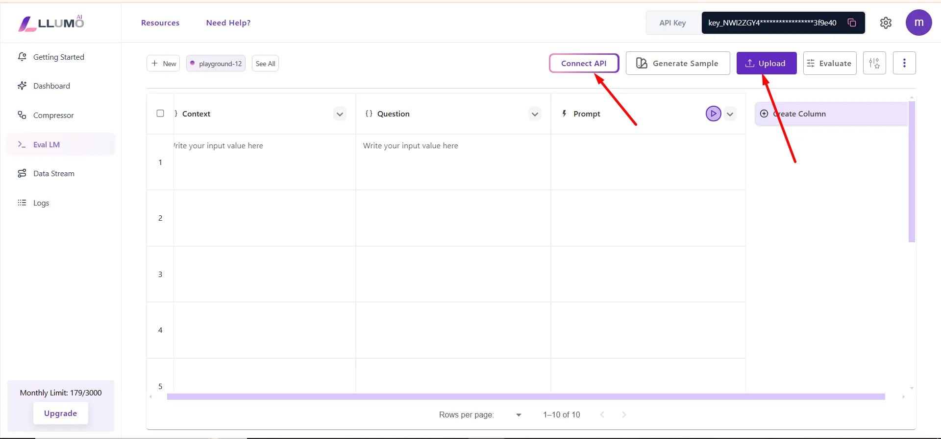The height and width of the screenshot is (439, 941).
Task: Expand the Prompt column dropdown arrow
Action: [x=730, y=114]
